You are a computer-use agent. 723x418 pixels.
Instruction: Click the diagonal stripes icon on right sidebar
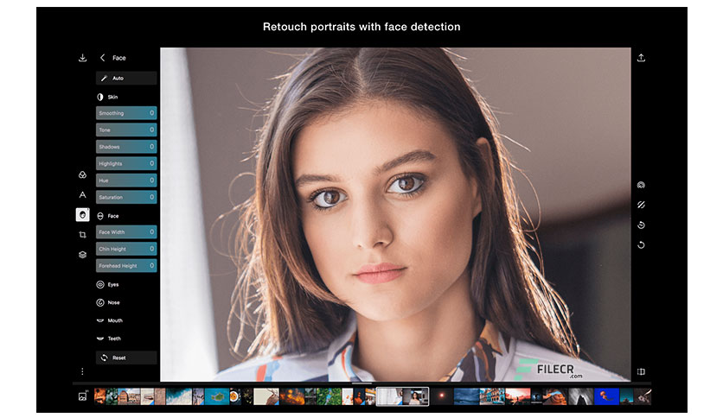[x=641, y=205]
